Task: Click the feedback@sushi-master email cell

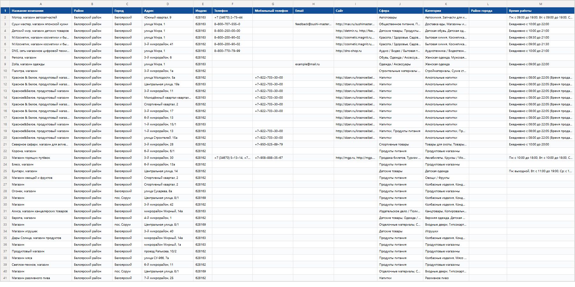Action: pos(313,24)
